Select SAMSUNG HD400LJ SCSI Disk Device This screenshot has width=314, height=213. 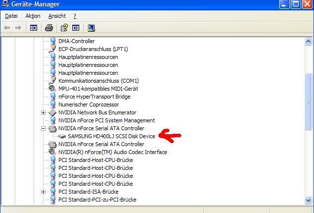coord(111,136)
